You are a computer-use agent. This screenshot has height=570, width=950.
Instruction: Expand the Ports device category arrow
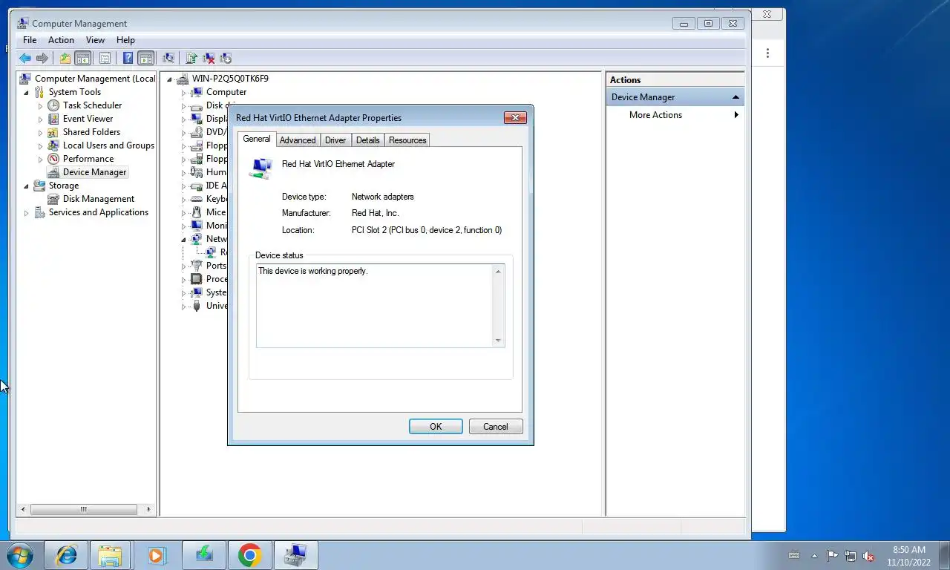183,266
